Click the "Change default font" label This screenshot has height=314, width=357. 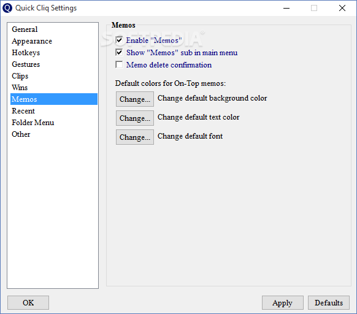[x=190, y=136]
